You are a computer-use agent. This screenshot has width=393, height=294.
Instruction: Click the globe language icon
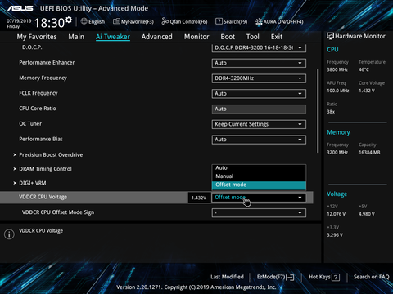[84, 21]
